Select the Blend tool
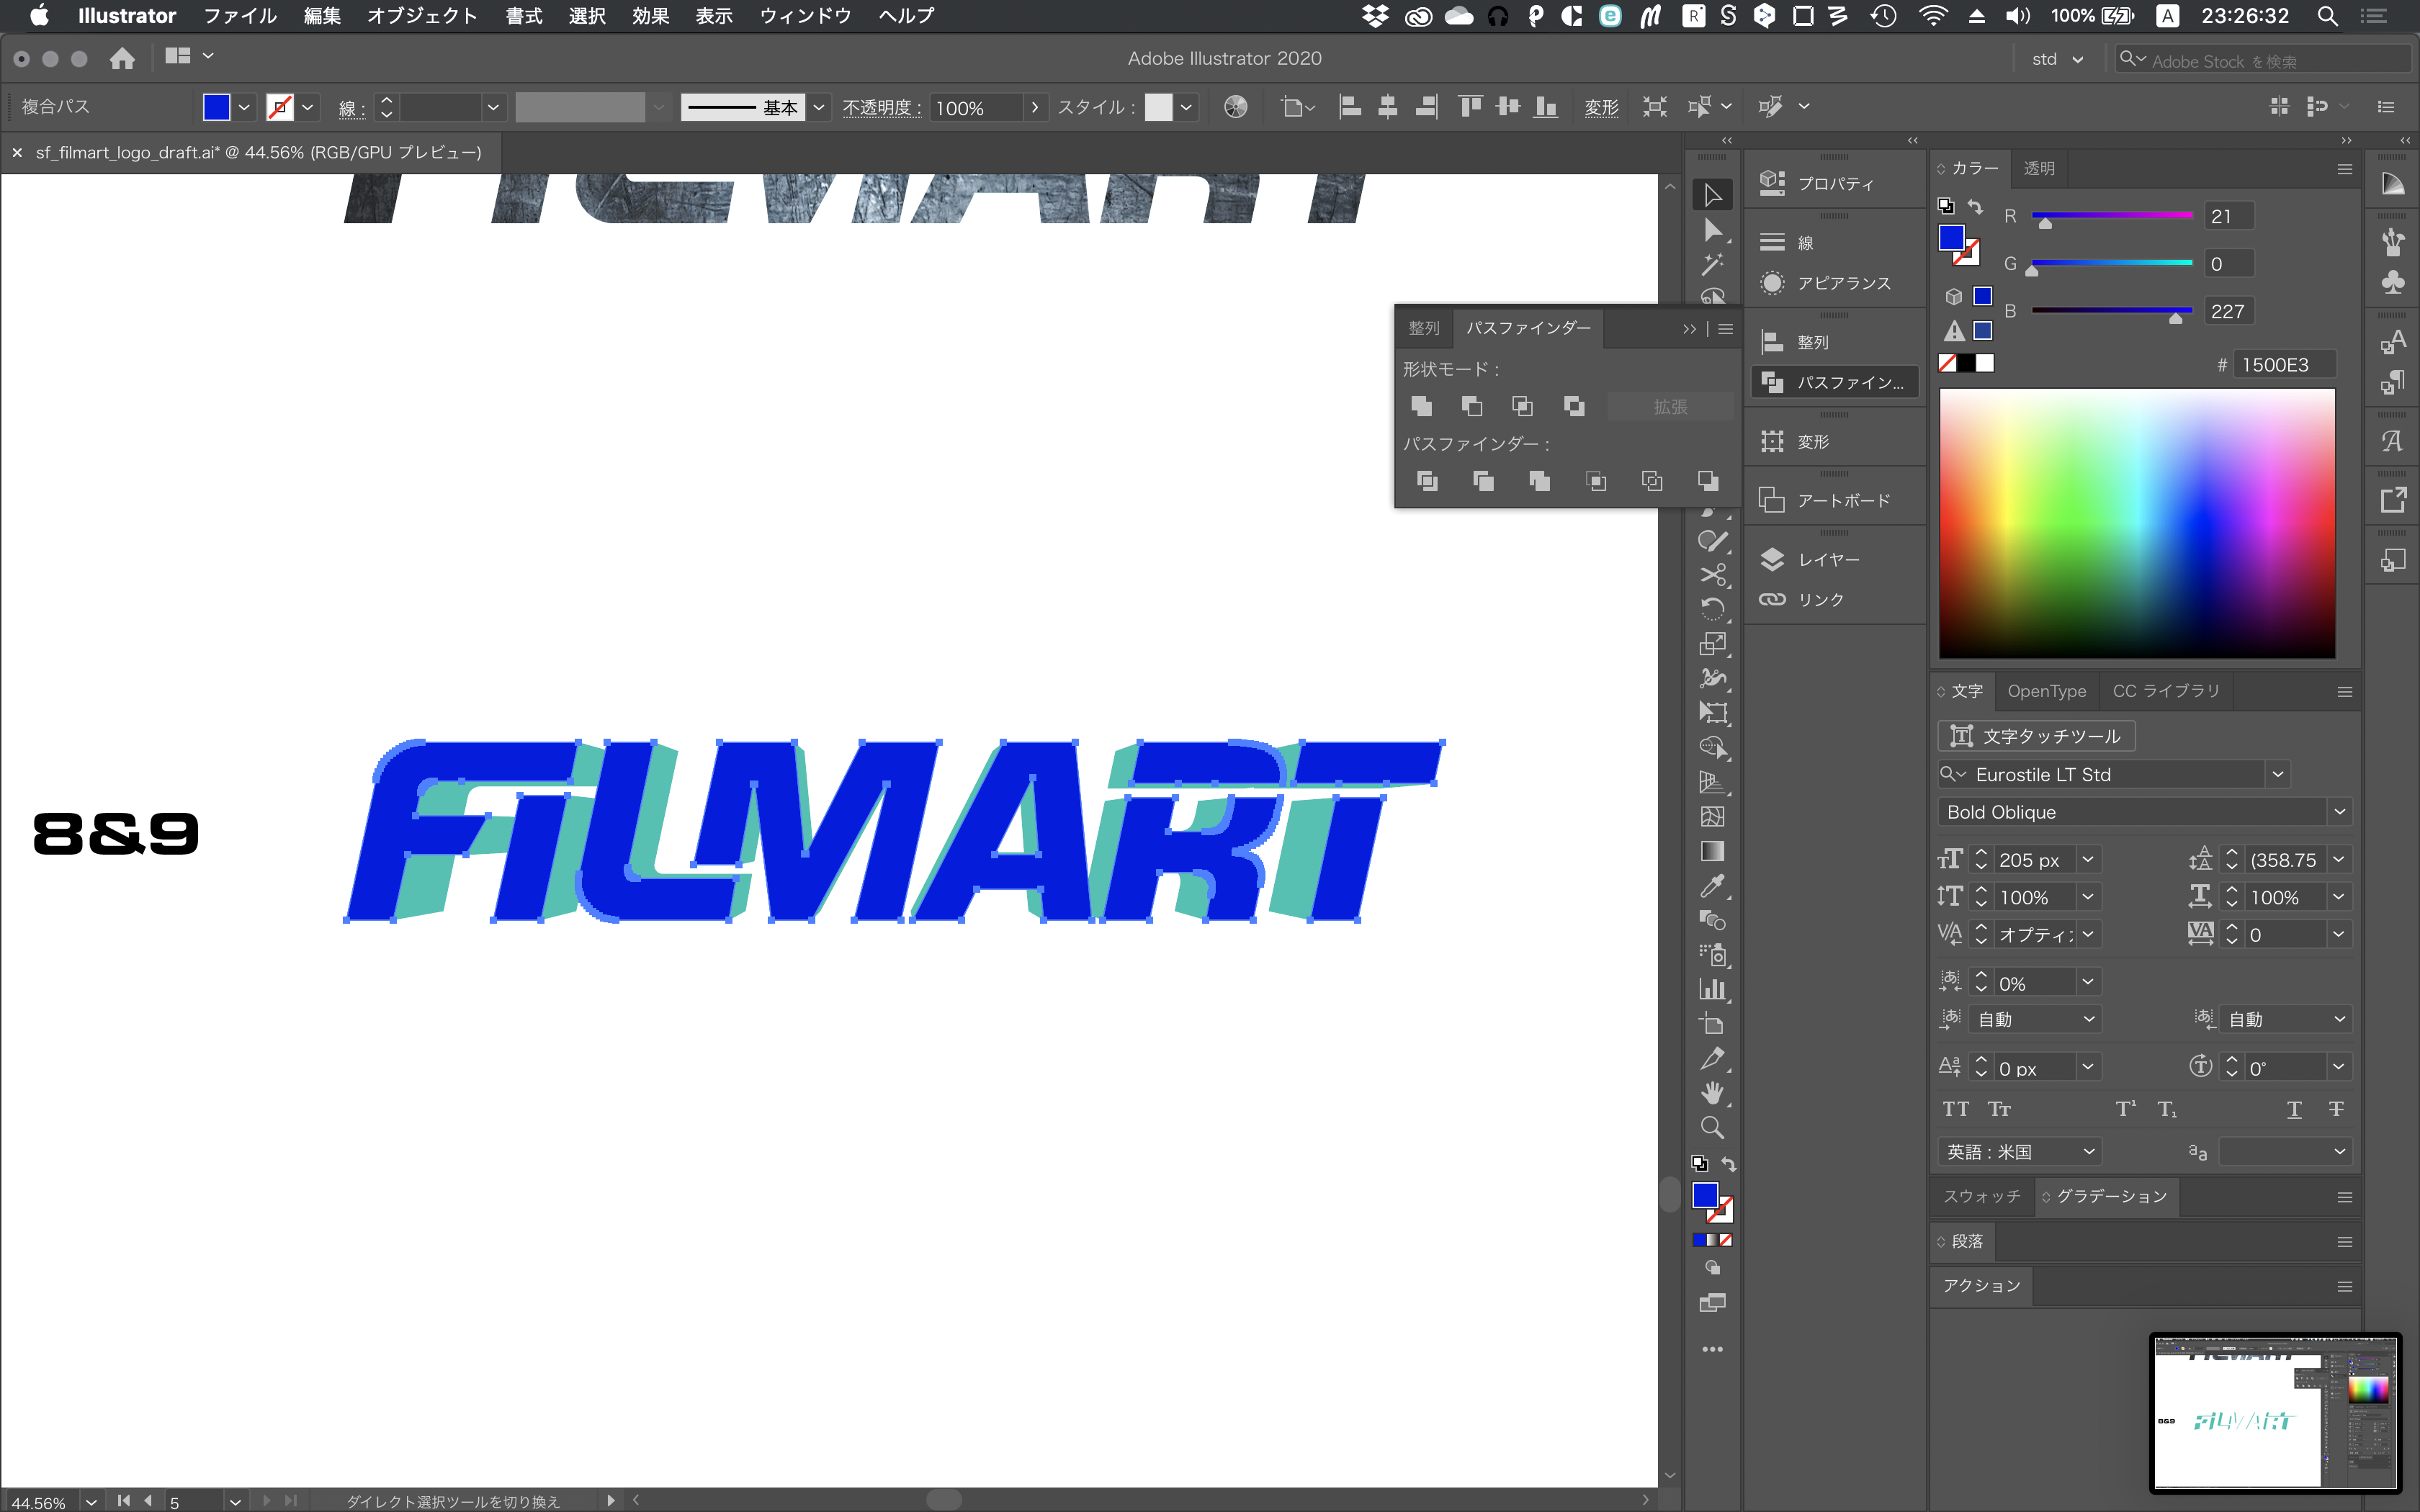 coord(1713,920)
